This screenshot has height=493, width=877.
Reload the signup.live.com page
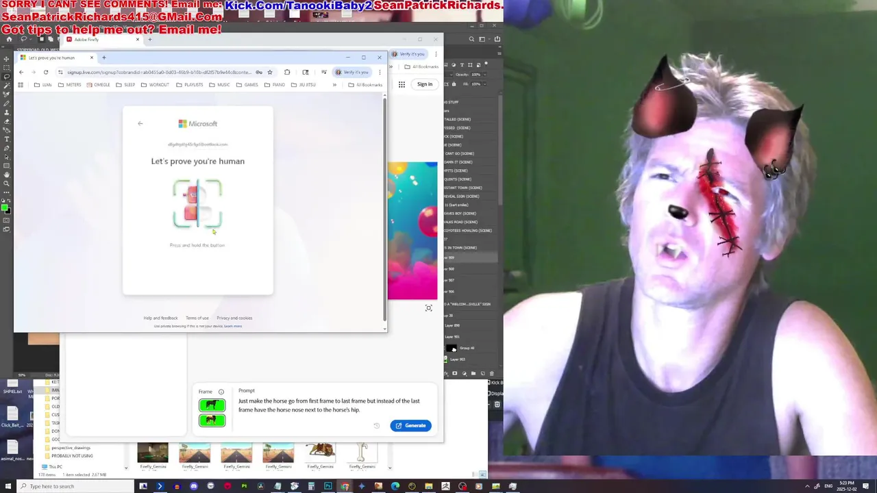[46, 72]
